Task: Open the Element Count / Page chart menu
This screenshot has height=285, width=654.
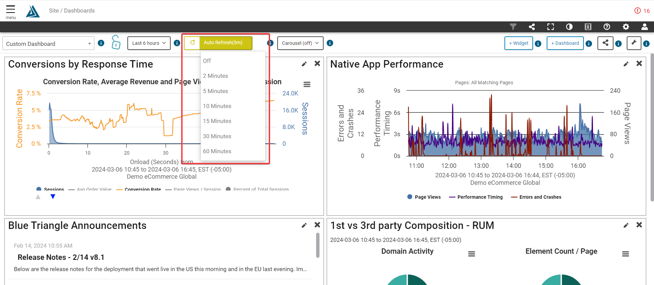Action: [625, 254]
